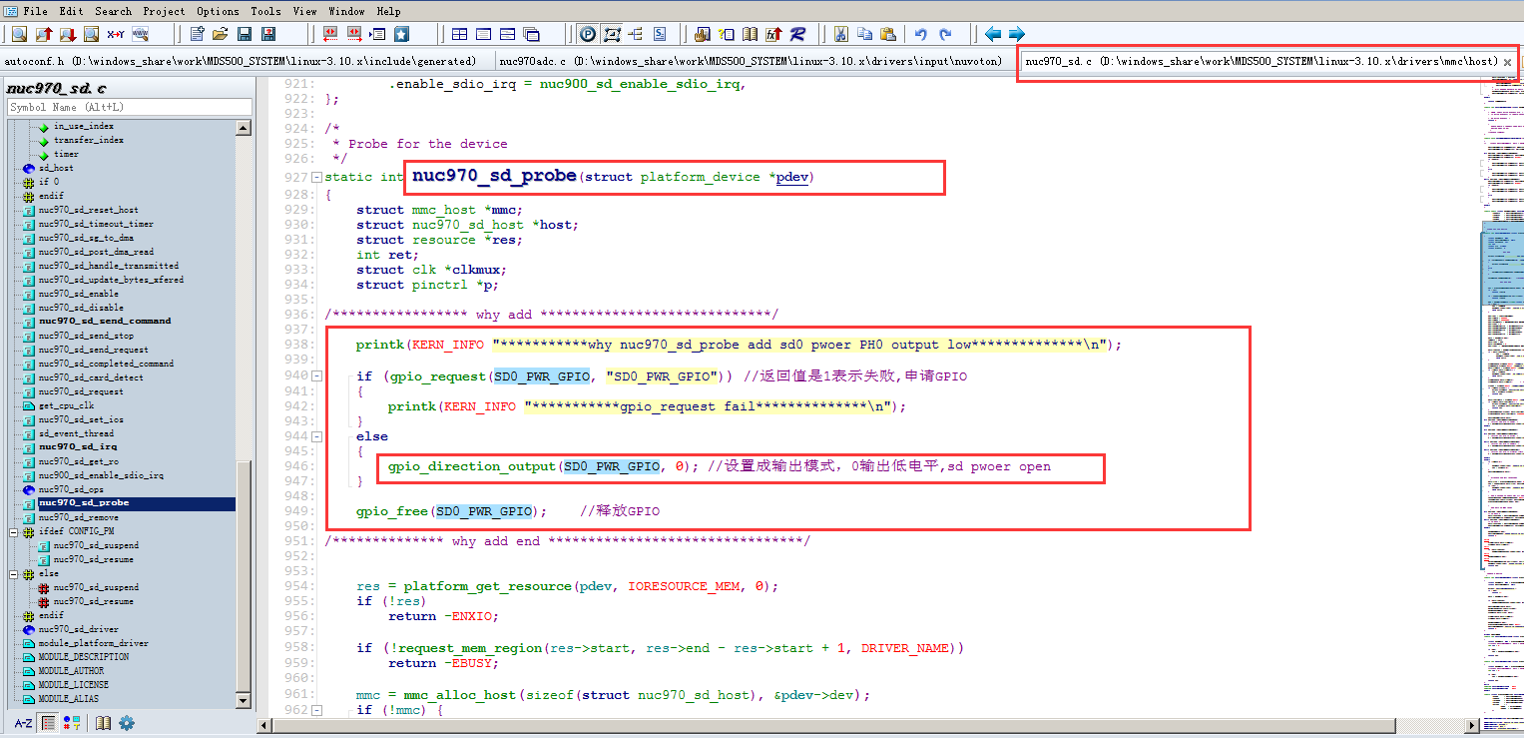
Task: Collapse the else block at line 944
Action: 316,436
